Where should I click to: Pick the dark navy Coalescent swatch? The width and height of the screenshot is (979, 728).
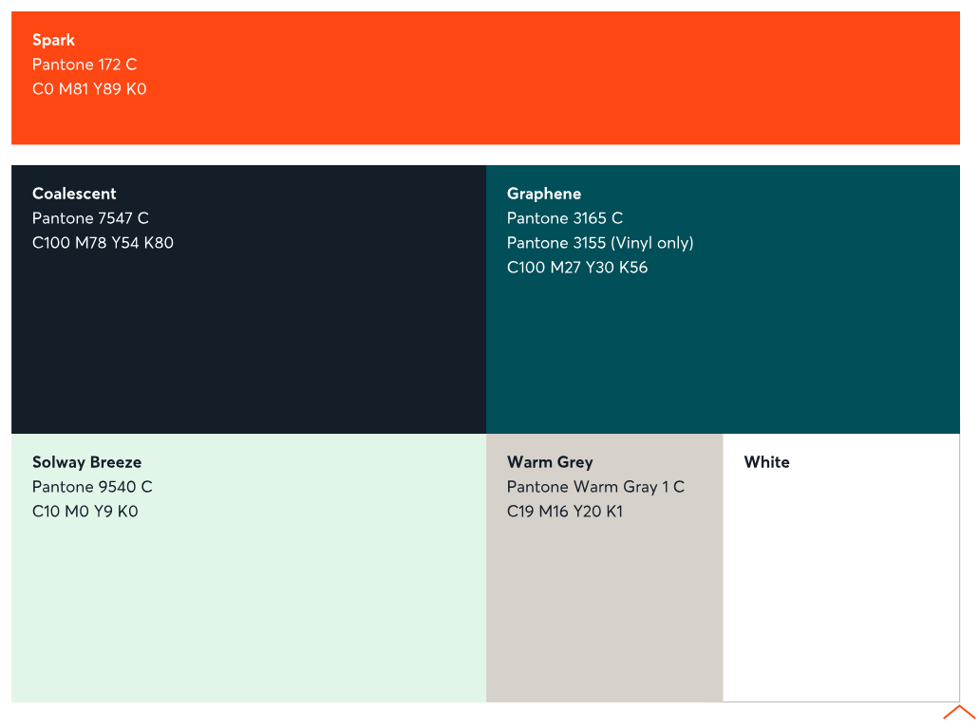(x=249, y=342)
